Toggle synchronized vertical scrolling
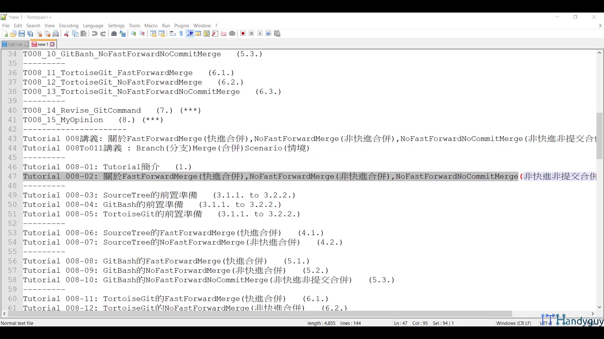The image size is (604, 339). click(x=153, y=34)
